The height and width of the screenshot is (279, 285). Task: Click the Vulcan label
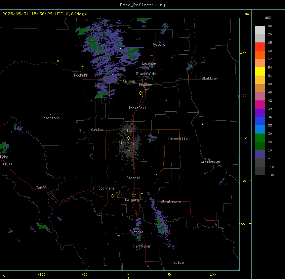coord(180,262)
